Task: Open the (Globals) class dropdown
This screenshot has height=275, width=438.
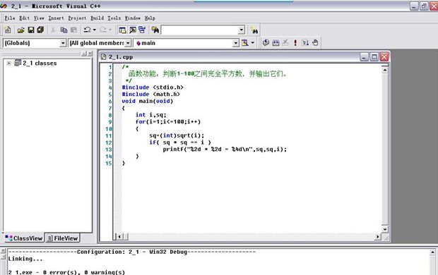Action: (x=63, y=43)
